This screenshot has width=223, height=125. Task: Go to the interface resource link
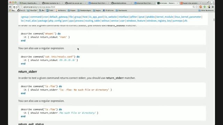coord(123,17)
